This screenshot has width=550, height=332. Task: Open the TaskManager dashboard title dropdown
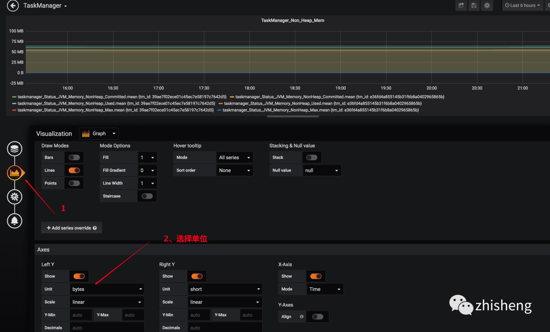(x=45, y=6)
